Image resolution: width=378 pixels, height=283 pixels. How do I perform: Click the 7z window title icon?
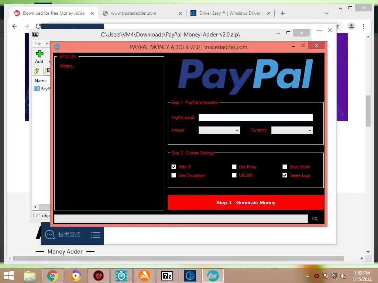click(x=35, y=34)
